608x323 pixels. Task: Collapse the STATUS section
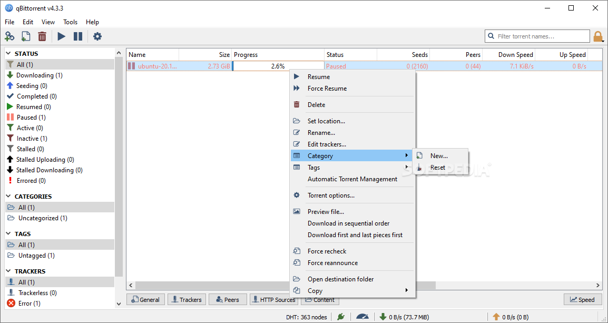point(8,54)
